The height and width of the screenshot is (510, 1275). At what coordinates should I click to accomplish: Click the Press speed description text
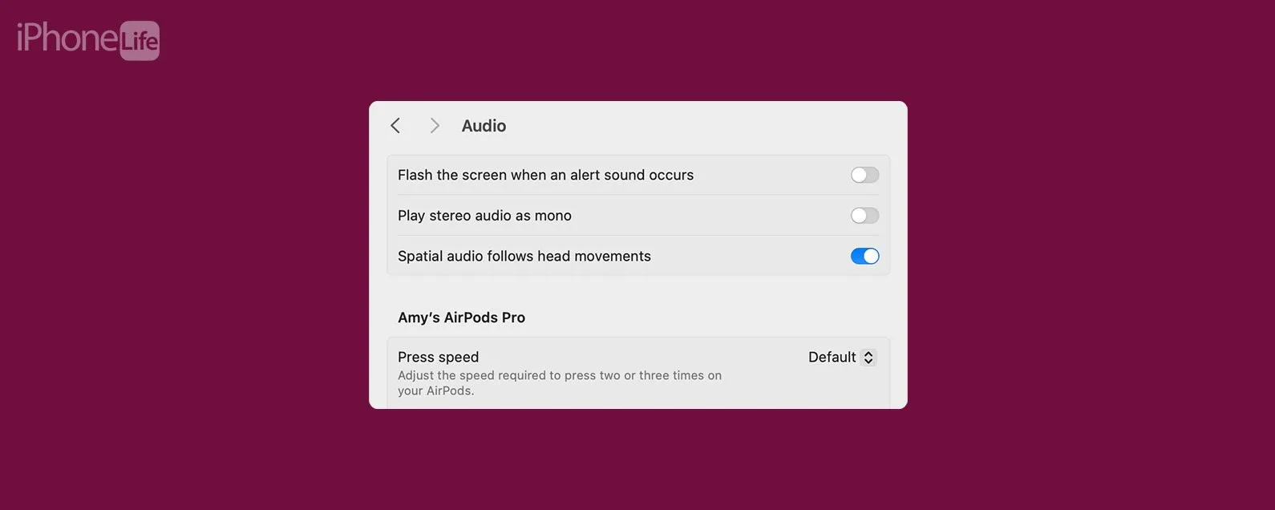click(560, 383)
